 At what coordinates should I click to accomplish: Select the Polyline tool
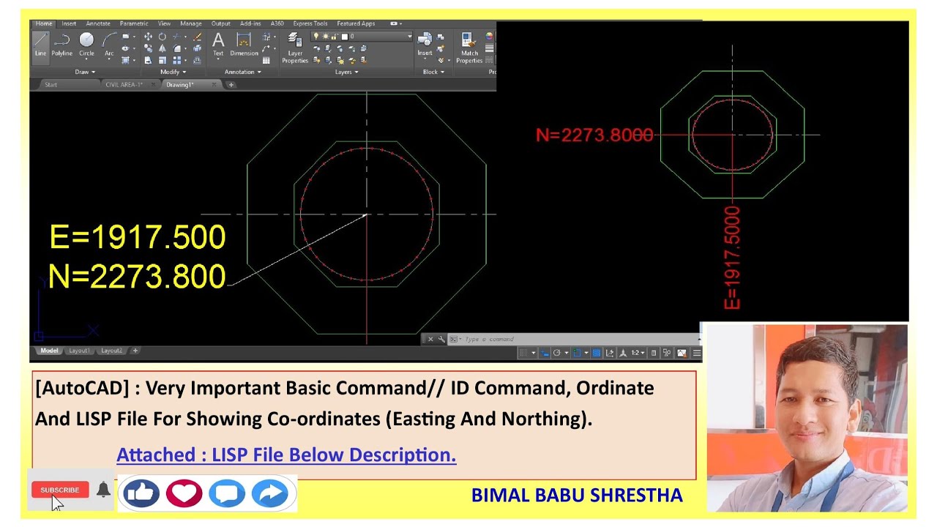coord(61,44)
